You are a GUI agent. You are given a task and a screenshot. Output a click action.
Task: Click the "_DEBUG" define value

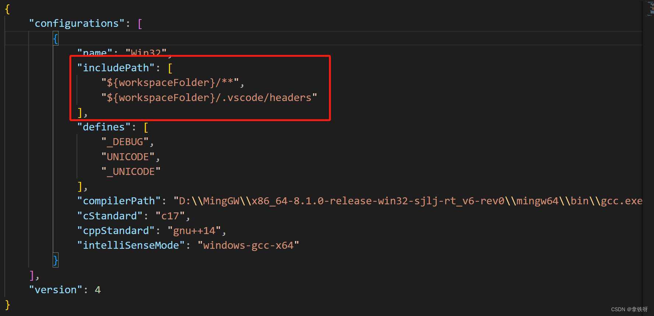pos(125,142)
